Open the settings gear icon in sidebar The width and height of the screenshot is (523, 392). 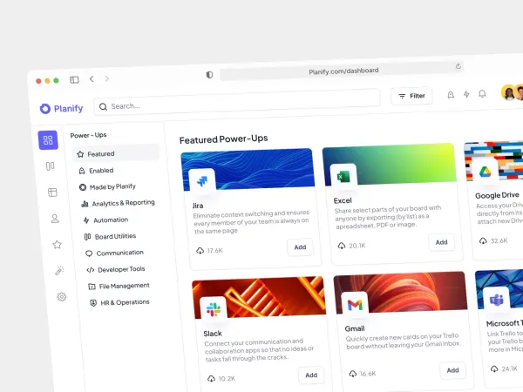pos(62,297)
